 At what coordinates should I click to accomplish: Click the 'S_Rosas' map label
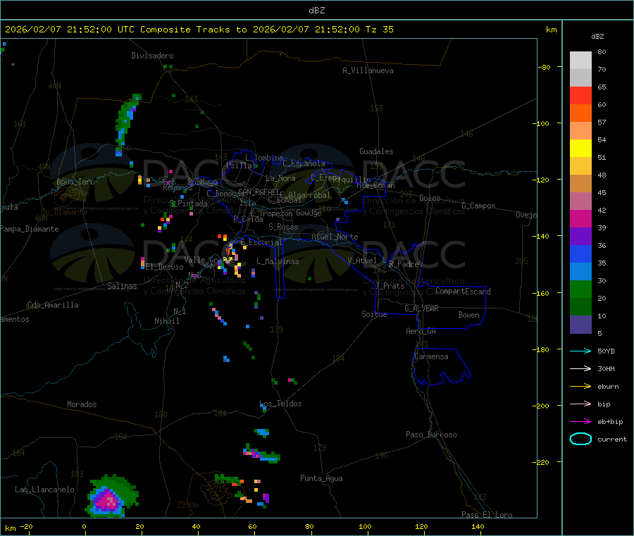(x=283, y=227)
